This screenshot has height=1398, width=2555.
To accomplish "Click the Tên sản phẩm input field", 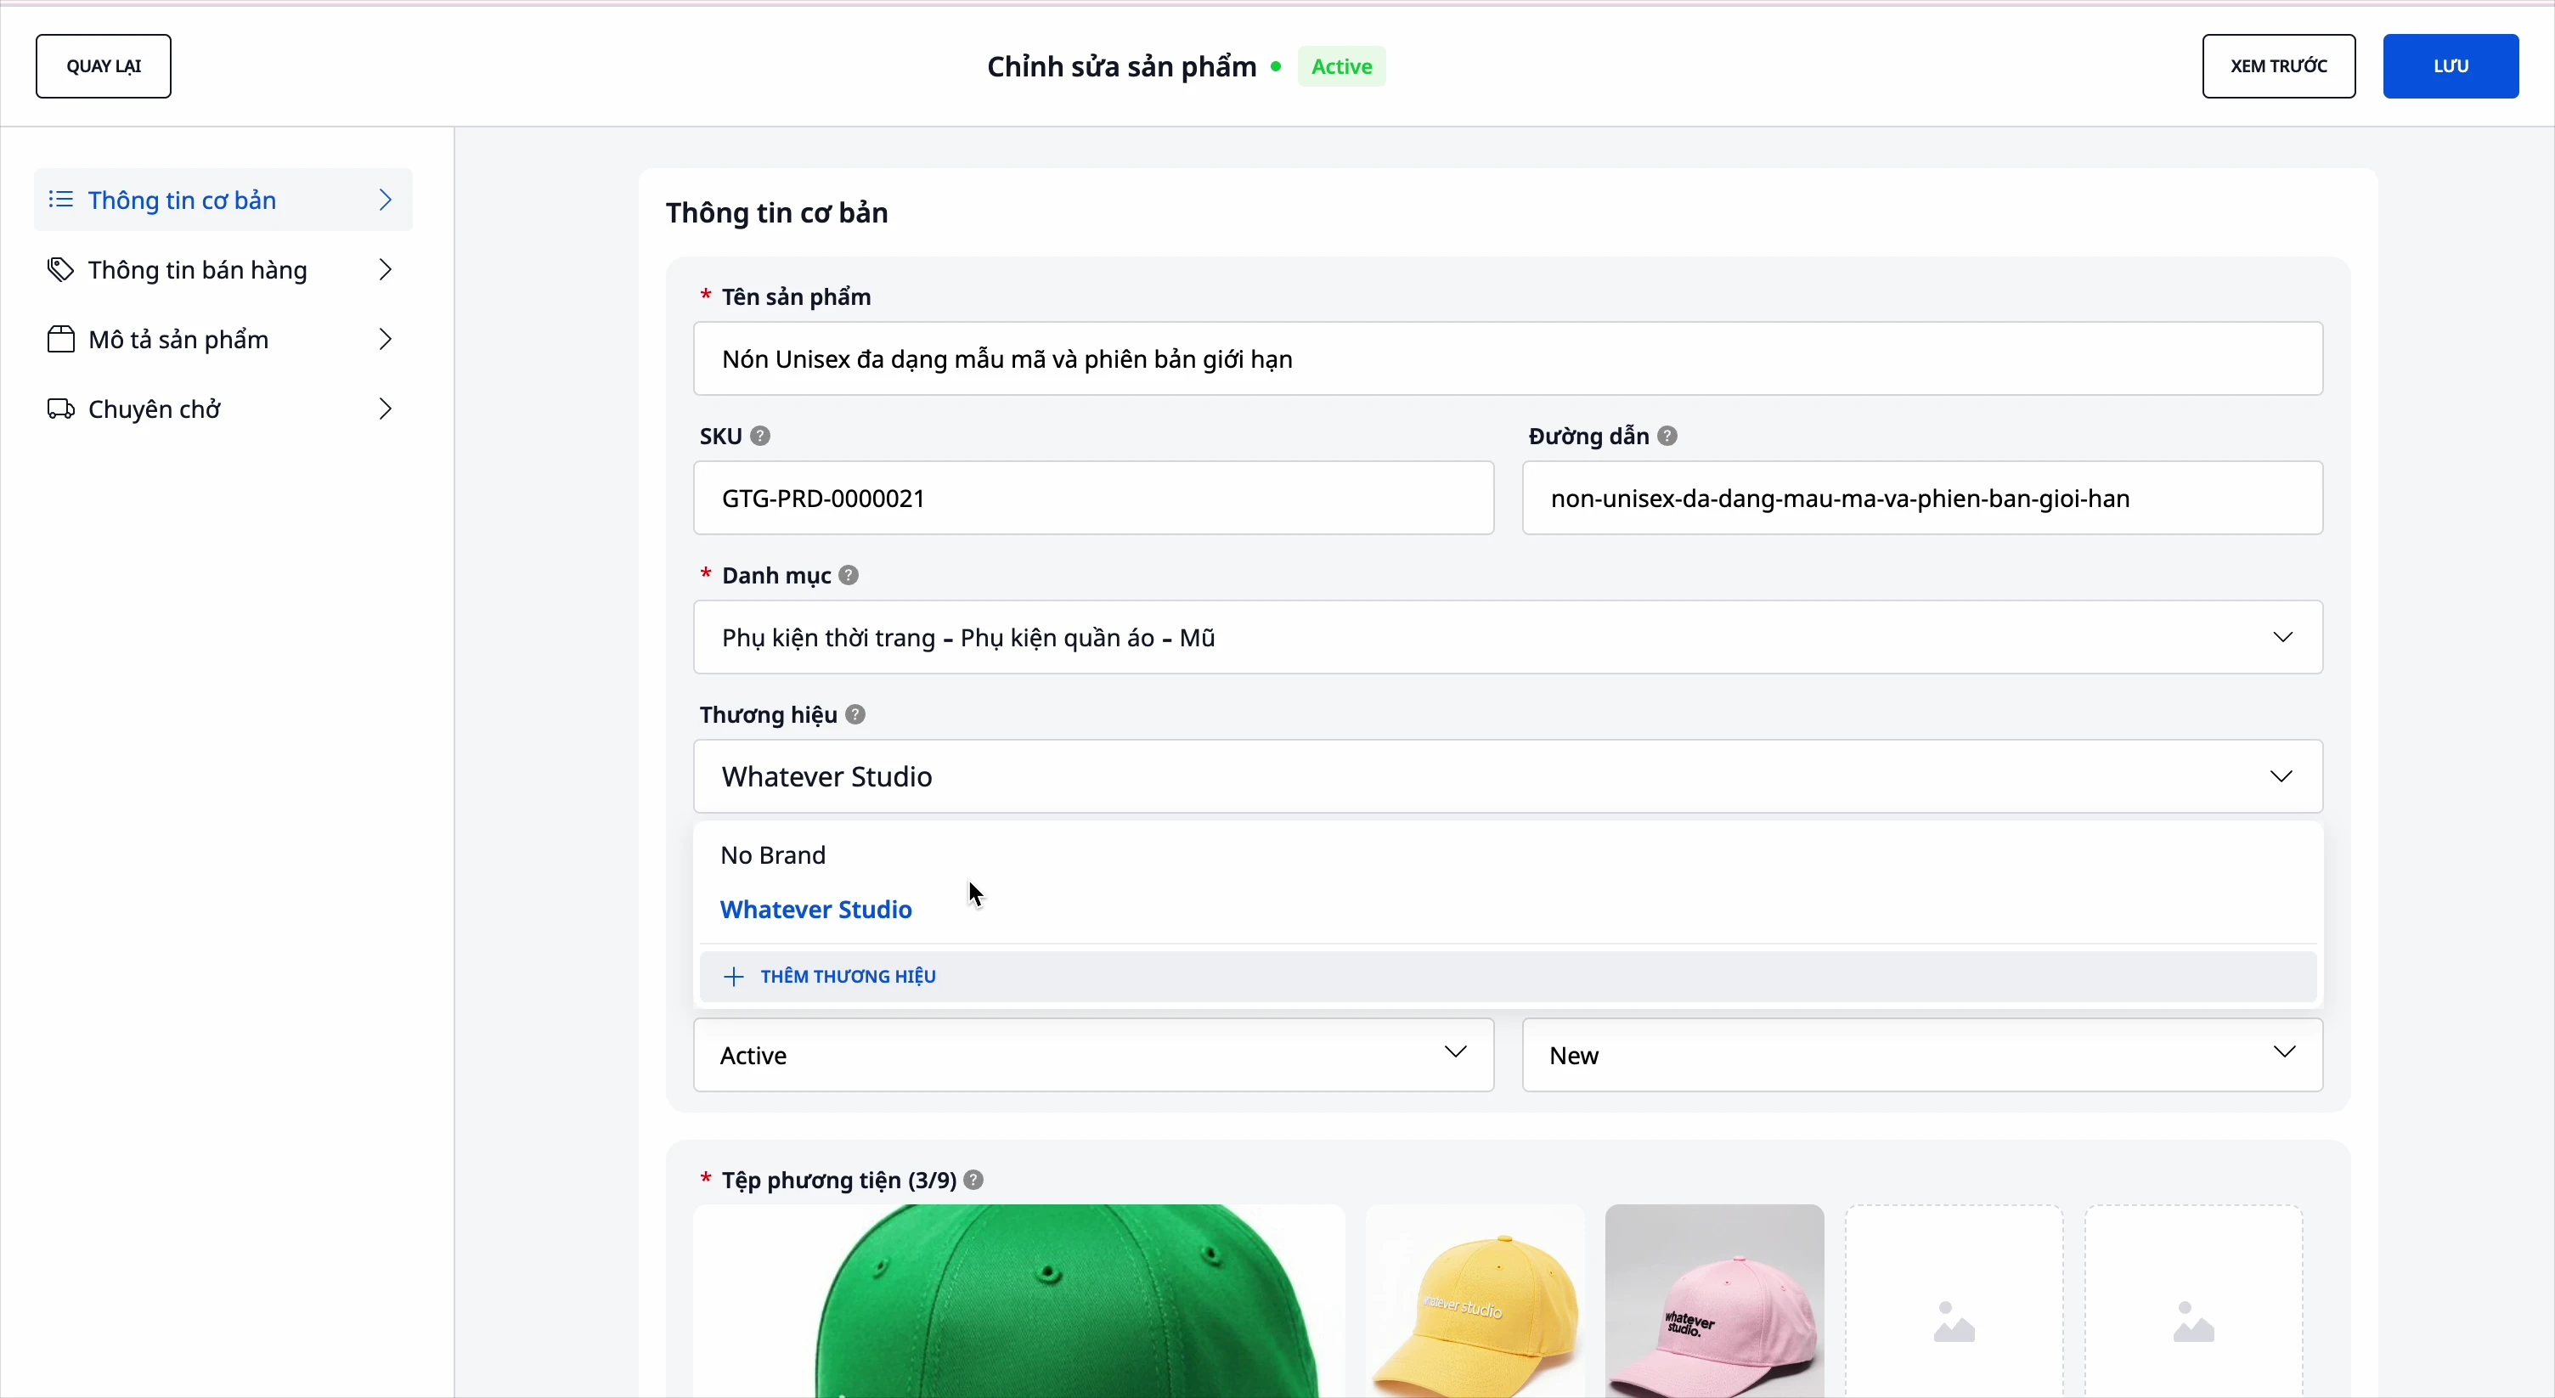I will tap(1508, 359).
